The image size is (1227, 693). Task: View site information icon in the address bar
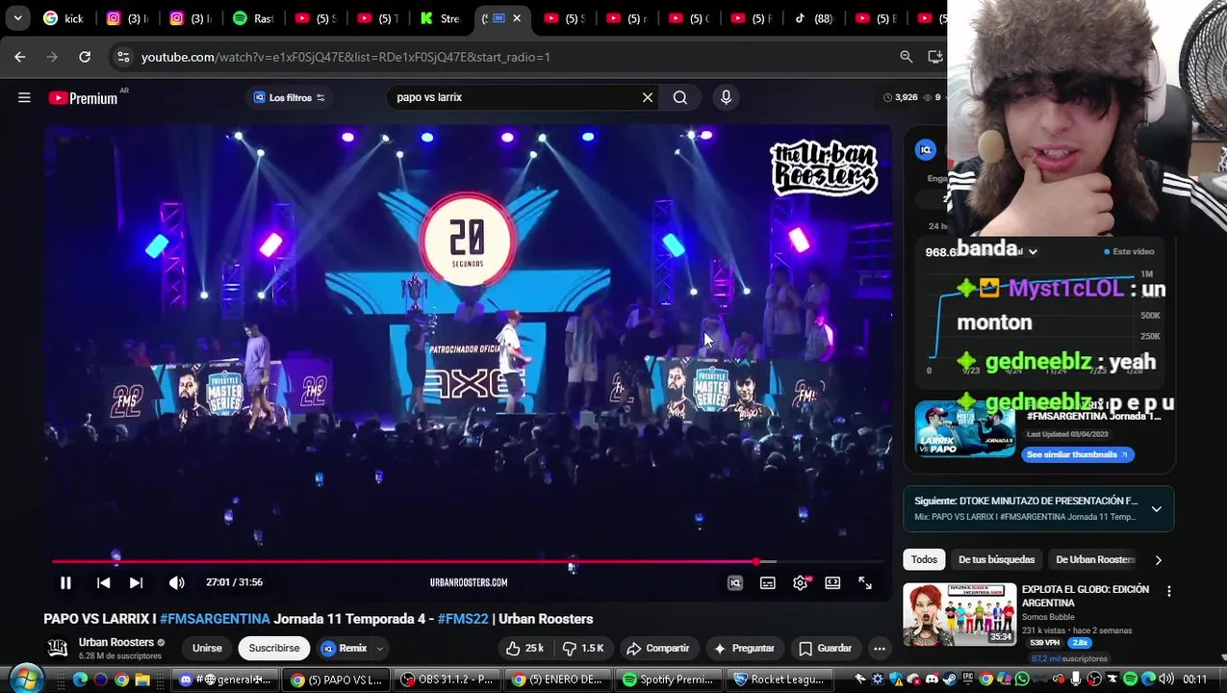[x=123, y=57]
